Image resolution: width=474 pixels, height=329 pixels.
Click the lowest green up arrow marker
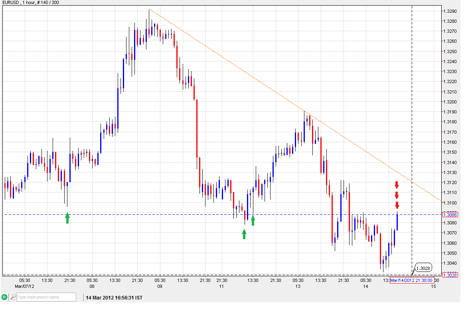(244, 234)
